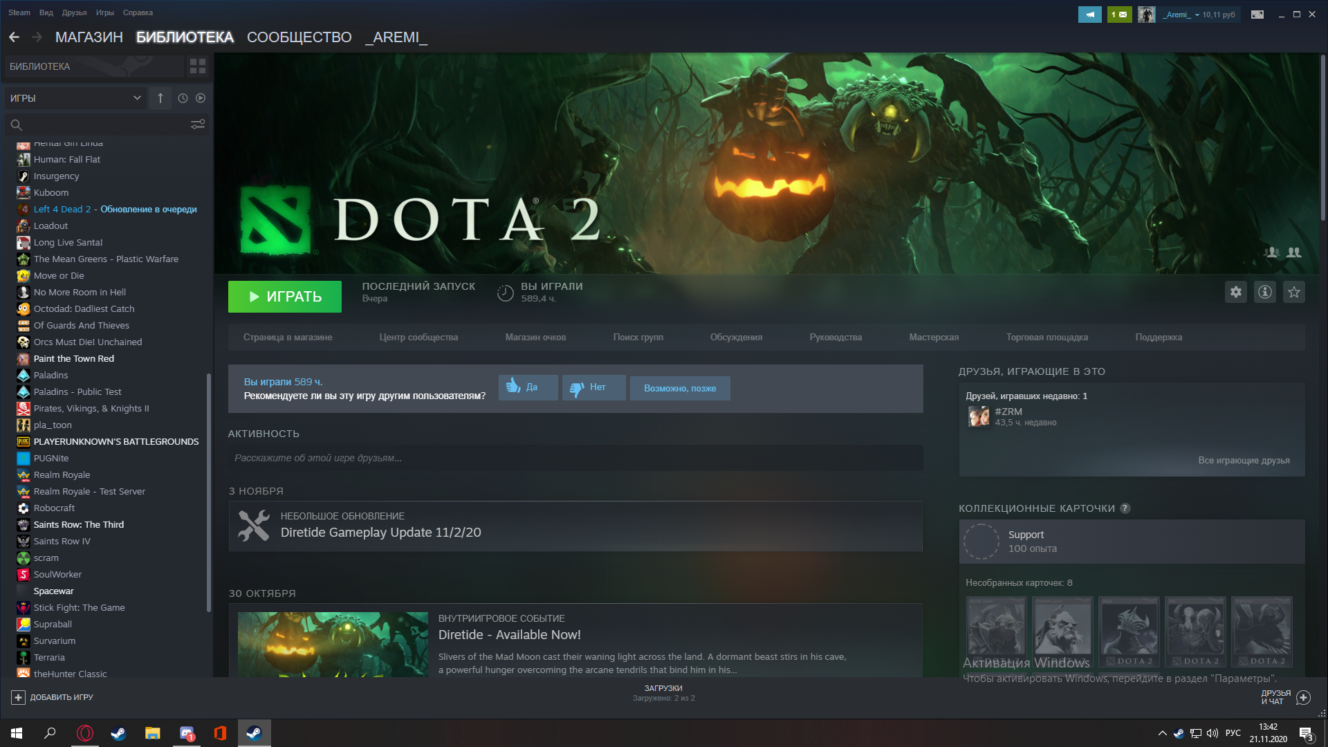
Task: Go to СООБЩЕСТВО tab
Action: click(x=299, y=37)
